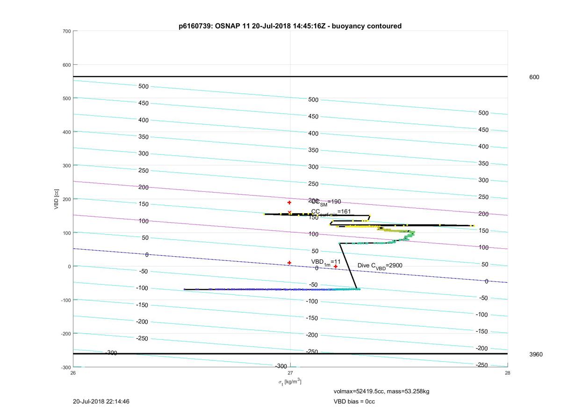The width and height of the screenshot is (561, 413).
Task: Click the 'Dive C VBD =2900' annotation
Action: [380, 266]
